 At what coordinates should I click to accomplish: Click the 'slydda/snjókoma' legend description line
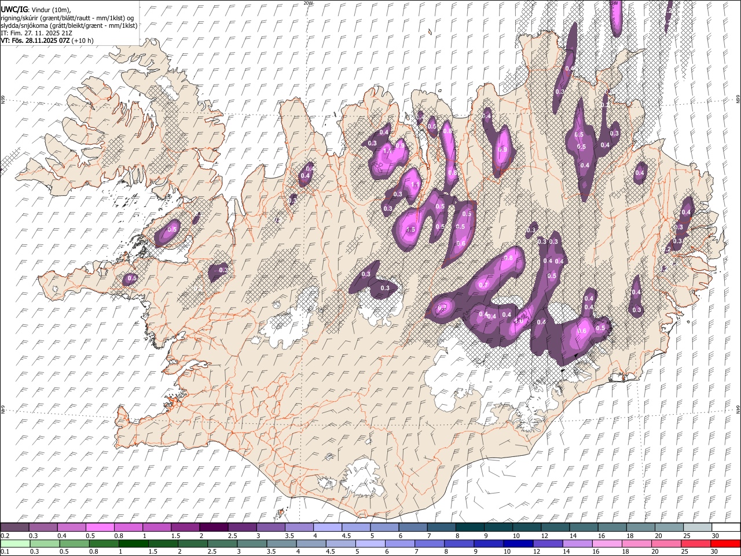(69, 25)
